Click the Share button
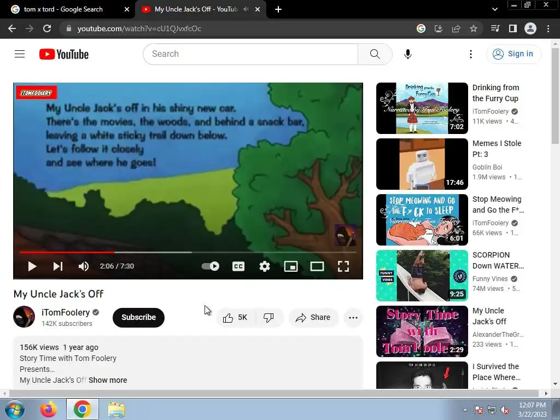This screenshot has height=420, width=560. (313, 318)
